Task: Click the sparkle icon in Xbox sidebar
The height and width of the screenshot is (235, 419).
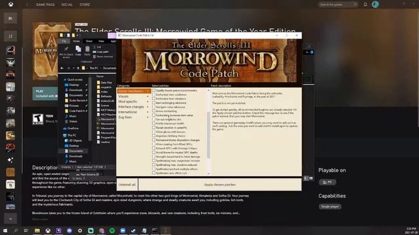Action: point(10,159)
